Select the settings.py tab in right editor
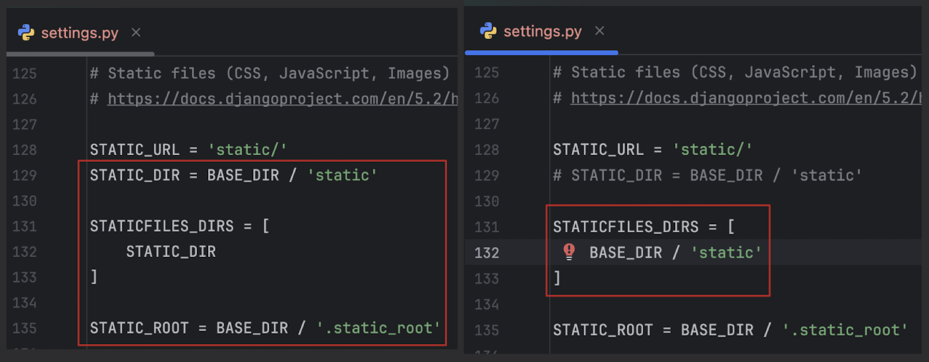The image size is (929, 362). 542,31
